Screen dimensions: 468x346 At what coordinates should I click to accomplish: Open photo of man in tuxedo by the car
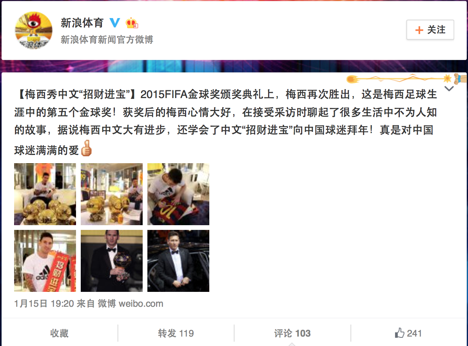(x=178, y=261)
